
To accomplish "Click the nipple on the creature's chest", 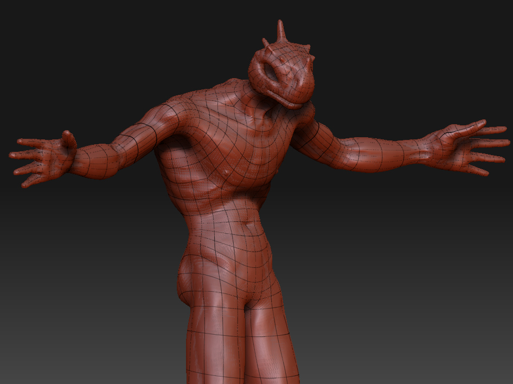I will tap(226, 172).
